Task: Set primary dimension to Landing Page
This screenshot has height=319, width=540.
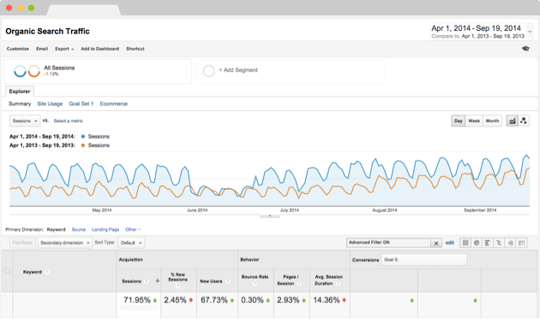Action: point(105,229)
